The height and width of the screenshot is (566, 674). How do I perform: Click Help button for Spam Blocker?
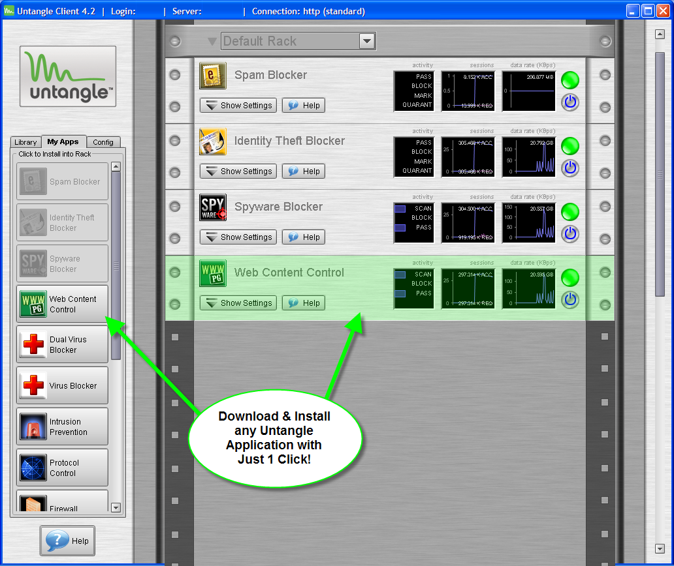click(304, 105)
